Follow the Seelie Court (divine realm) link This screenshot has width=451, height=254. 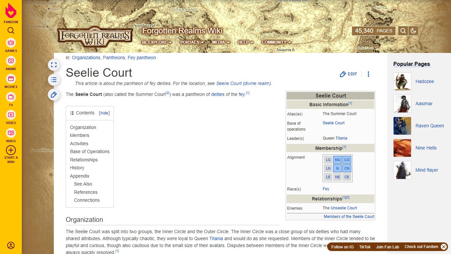coord(243,83)
